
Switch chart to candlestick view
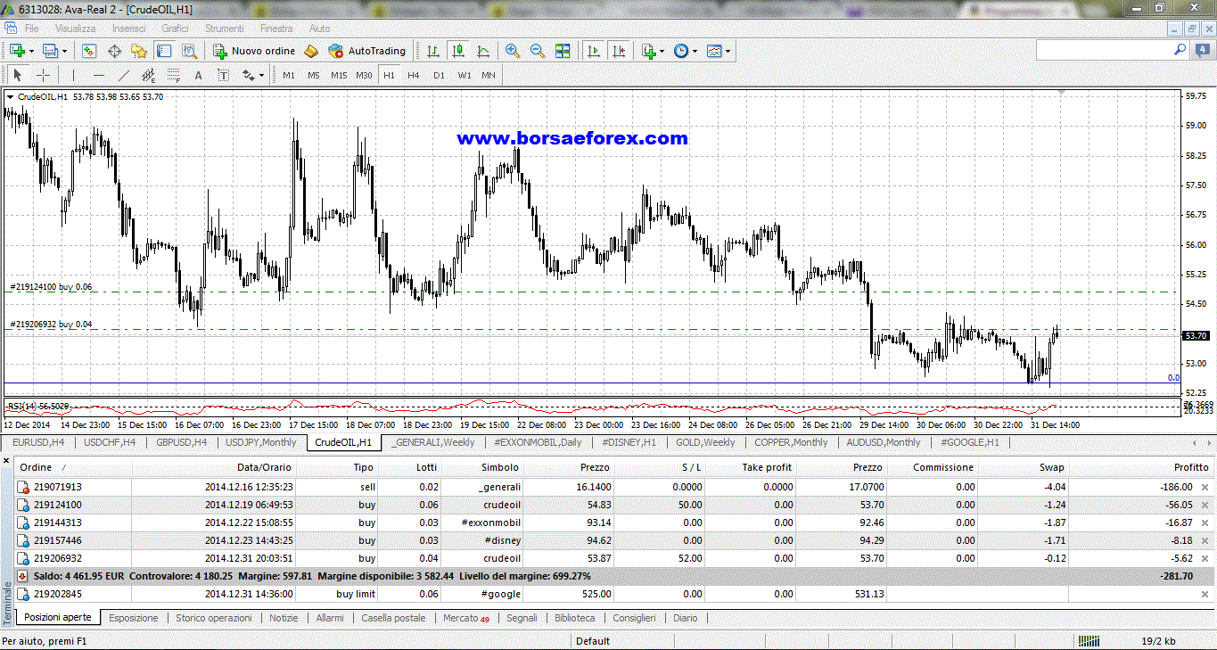pos(458,51)
